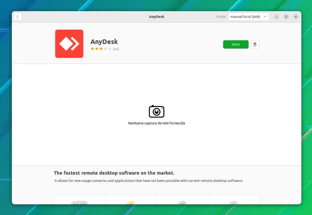Click the AnyDesk app name heading
Viewport: 312px width, 215px height.
click(x=104, y=42)
